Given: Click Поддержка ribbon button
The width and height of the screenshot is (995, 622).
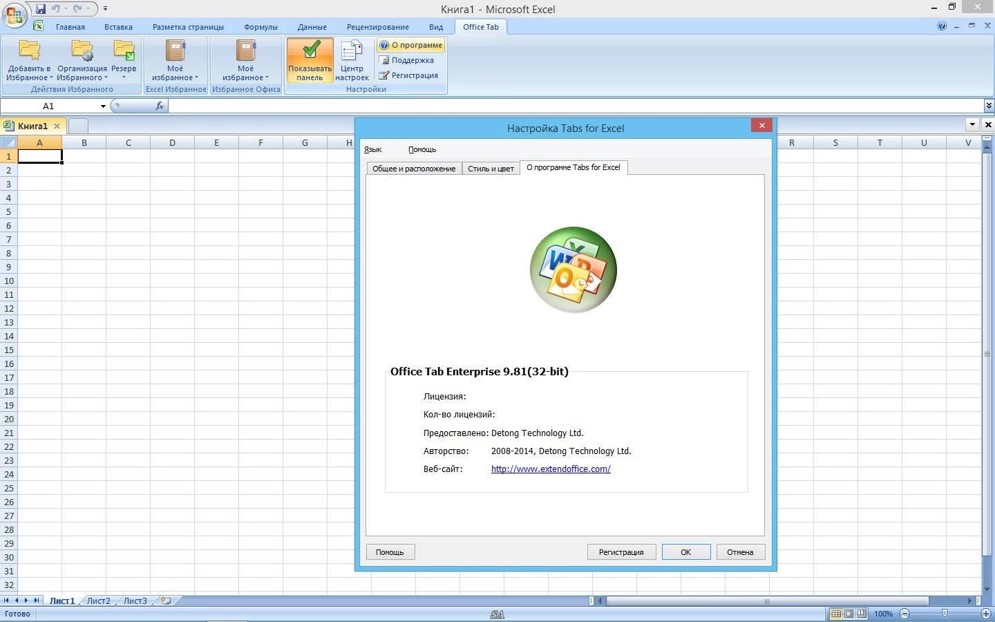Looking at the screenshot, I should [407, 60].
